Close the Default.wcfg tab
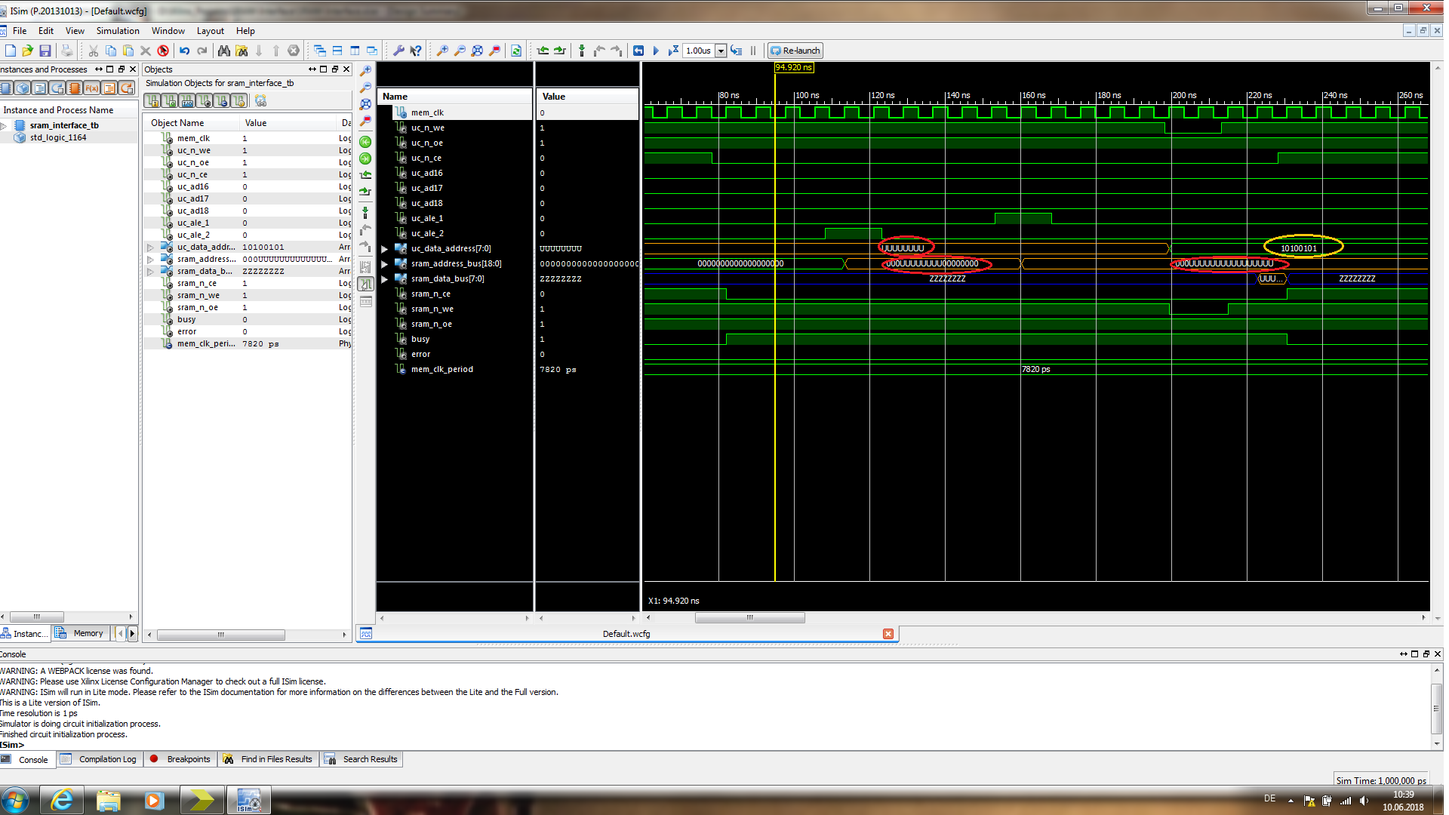The height and width of the screenshot is (815, 1449). pos(888,634)
